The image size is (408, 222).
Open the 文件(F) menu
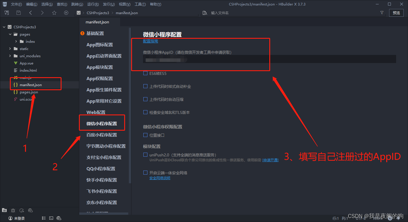pos(17,4)
